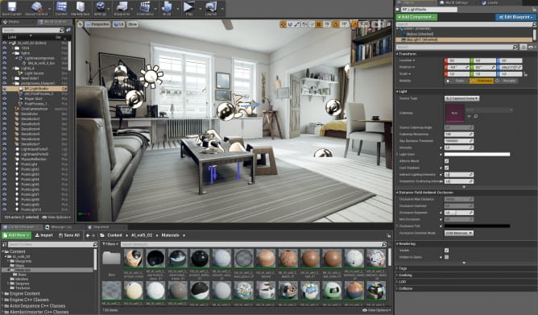The height and width of the screenshot is (315, 538).
Task: Toggle the Affects World checkbox
Action: [446, 161]
